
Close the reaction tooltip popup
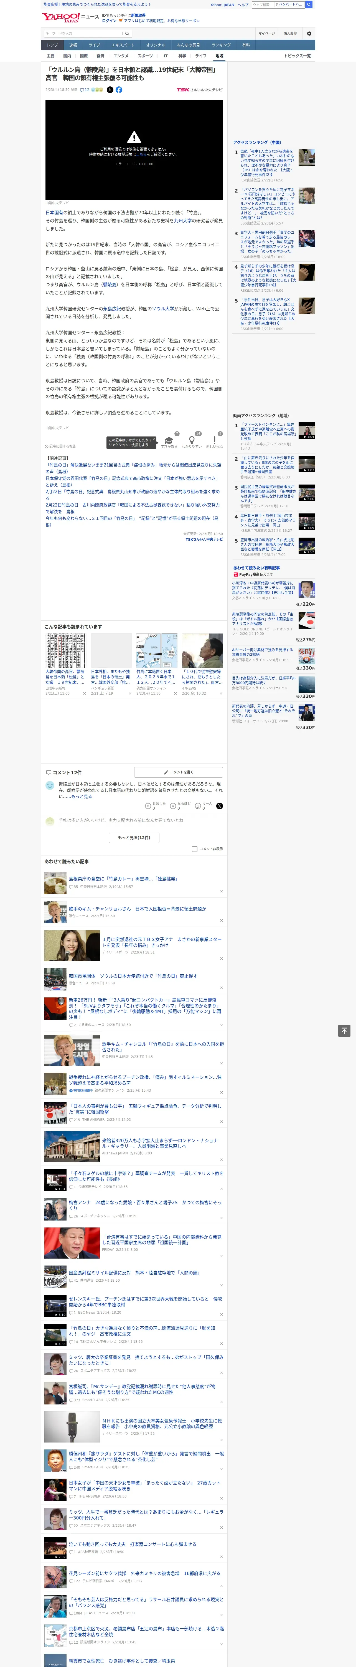coord(154,440)
